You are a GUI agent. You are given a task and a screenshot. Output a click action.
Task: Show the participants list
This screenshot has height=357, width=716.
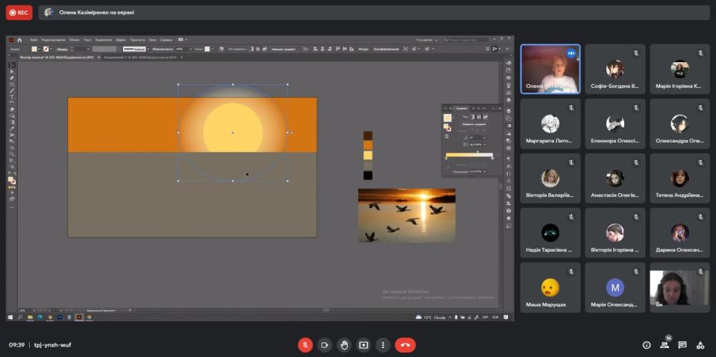pos(664,345)
